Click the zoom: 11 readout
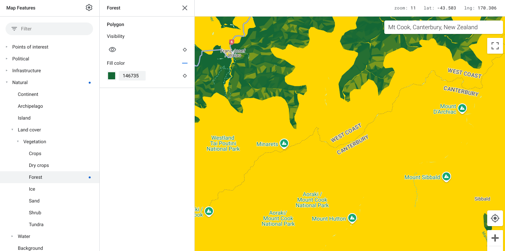 pyautogui.click(x=405, y=8)
